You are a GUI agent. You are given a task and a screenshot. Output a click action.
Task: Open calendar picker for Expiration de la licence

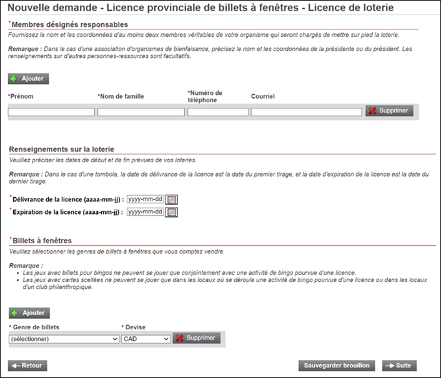pyautogui.click(x=171, y=212)
